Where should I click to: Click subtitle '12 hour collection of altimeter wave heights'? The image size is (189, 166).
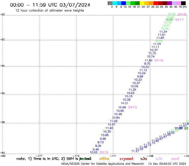pyautogui.click(x=50, y=10)
